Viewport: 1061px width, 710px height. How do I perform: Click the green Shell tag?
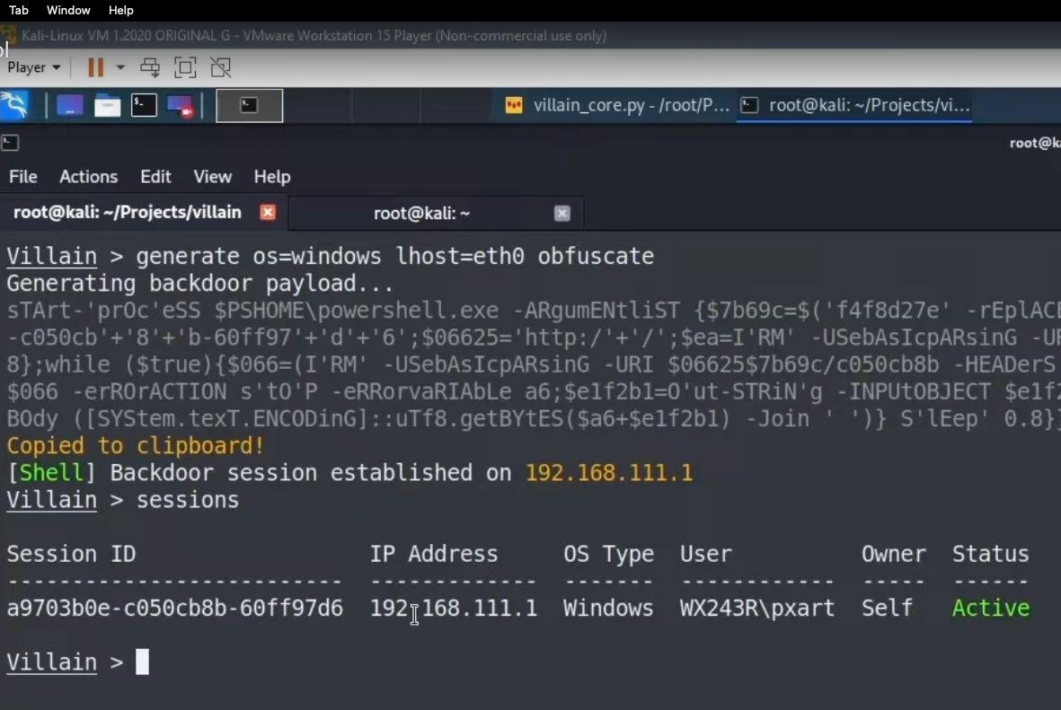tap(51, 473)
